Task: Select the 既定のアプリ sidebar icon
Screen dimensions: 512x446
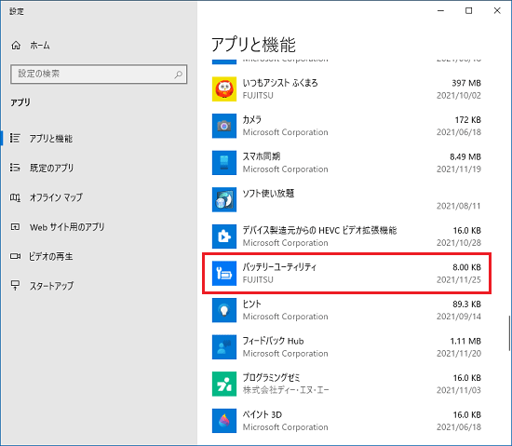Action: [15, 168]
